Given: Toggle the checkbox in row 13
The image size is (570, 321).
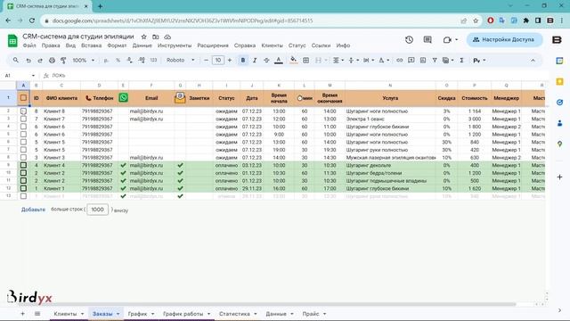Looking at the screenshot, I should (23, 196).
